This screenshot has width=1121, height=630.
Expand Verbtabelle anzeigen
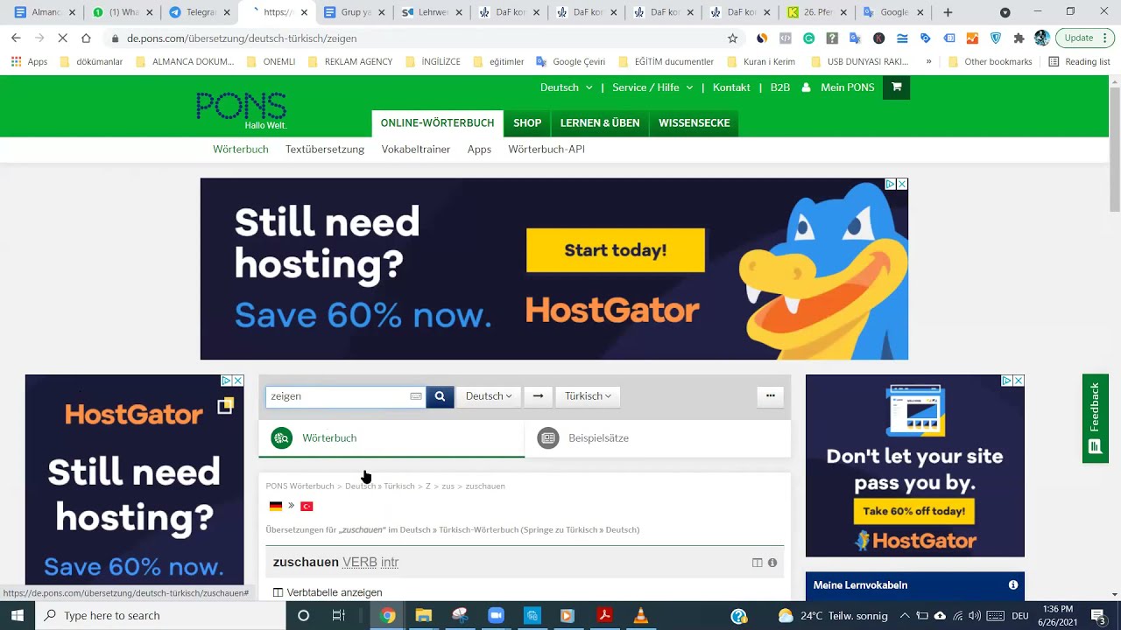pos(328,592)
